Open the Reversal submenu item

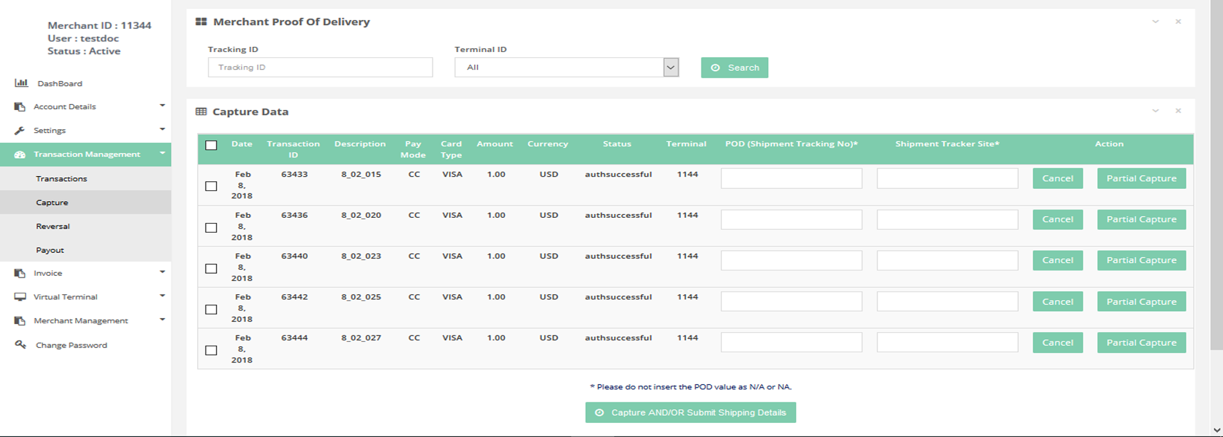(x=53, y=226)
